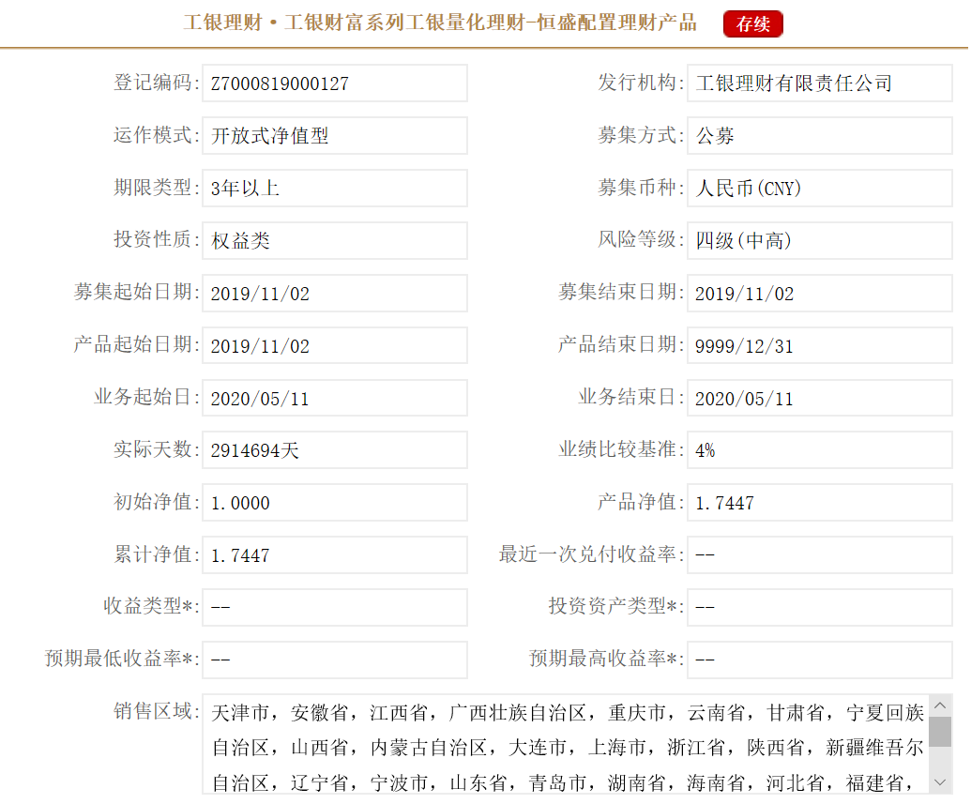The height and width of the screenshot is (804, 971).
Task: Select the product title 工银理财·工银财富系列 heading
Action: [440, 23]
